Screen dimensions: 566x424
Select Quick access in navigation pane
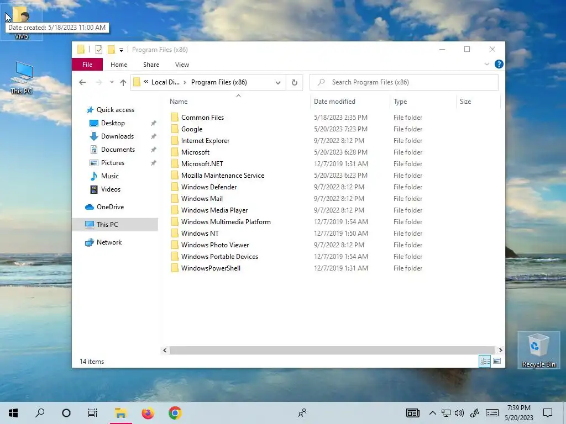pyautogui.click(x=115, y=110)
